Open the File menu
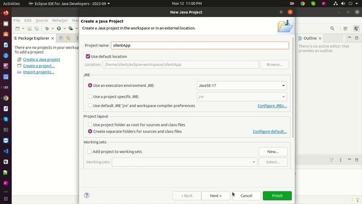The width and height of the screenshot is (362, 204). point(17,20)
